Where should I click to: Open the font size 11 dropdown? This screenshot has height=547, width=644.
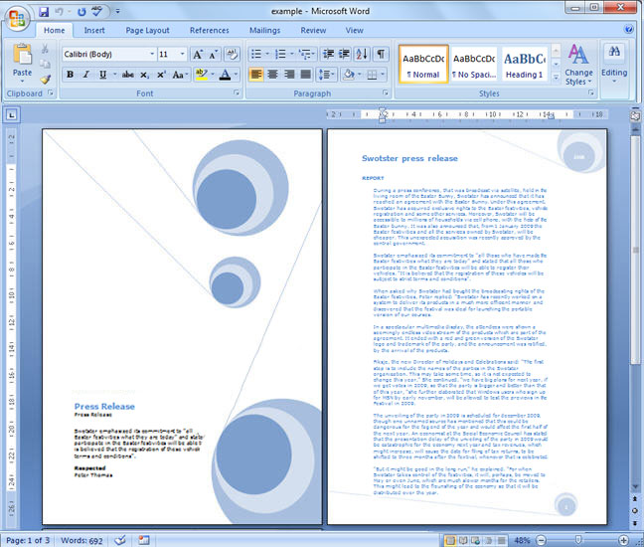click(182, 55)
